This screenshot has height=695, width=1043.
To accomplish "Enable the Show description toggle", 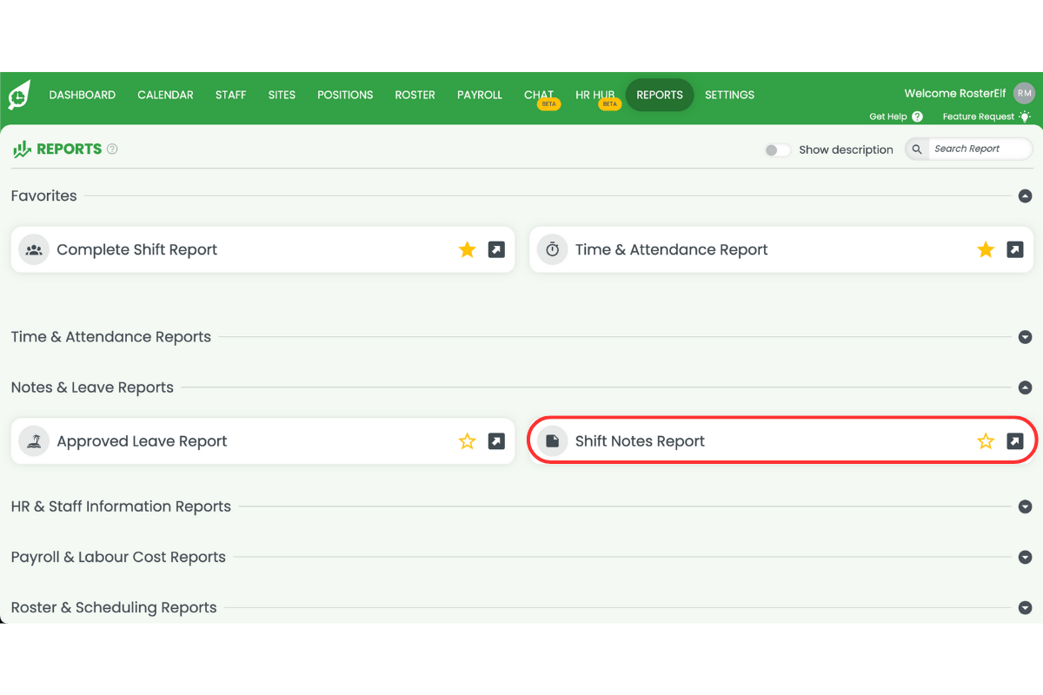I will pyautogui.click(x=776, y=149).
